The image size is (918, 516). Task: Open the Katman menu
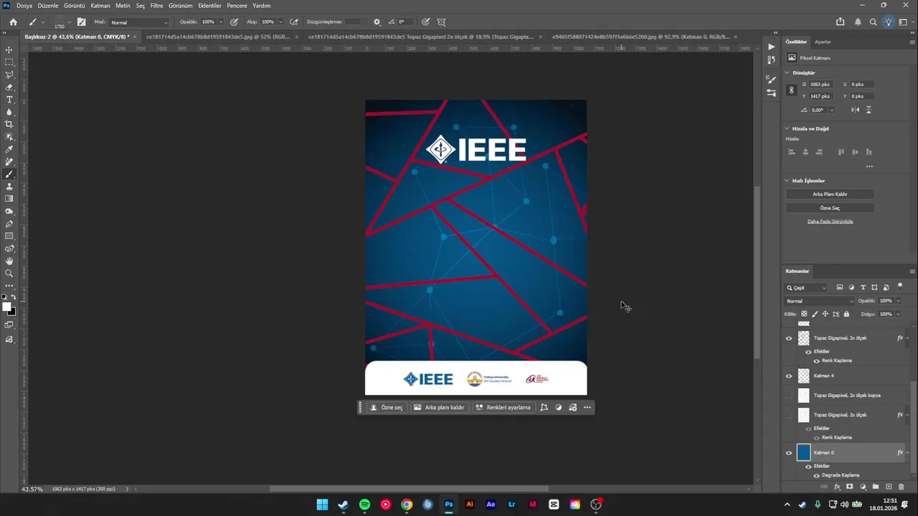[x=100, y=5]
